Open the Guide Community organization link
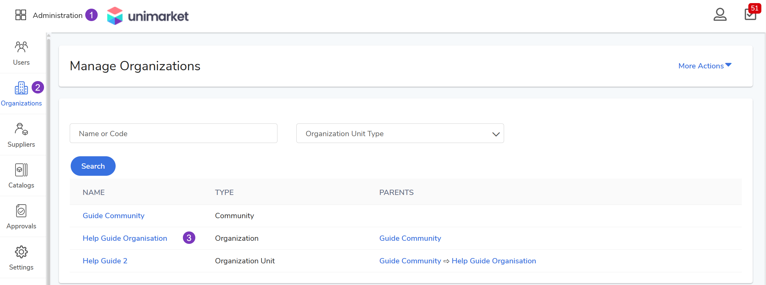This screenshot has width=766, height=285. [x=113, y=216]
